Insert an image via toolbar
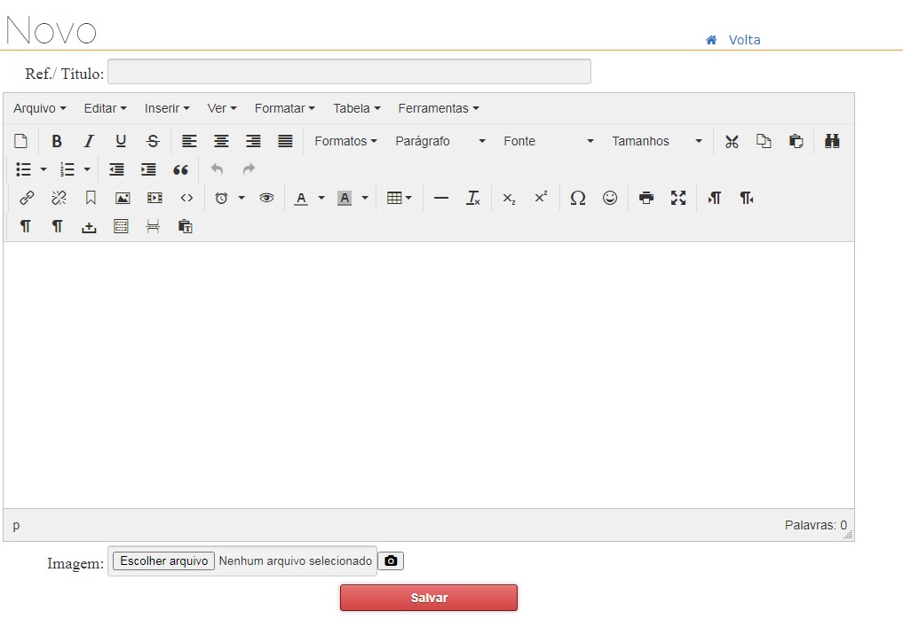The width and height of the screenshot is (903, 627). [x=123, y=198]
